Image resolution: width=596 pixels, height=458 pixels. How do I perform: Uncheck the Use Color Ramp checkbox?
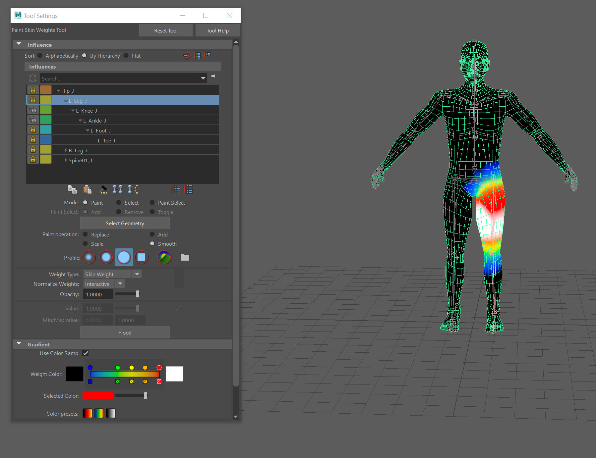[86, 353]
